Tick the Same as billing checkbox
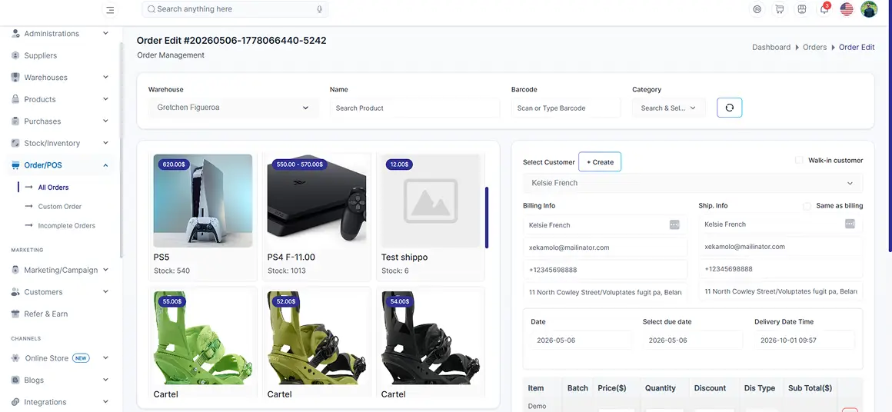892x412 pixels. (x=807, y=206)
